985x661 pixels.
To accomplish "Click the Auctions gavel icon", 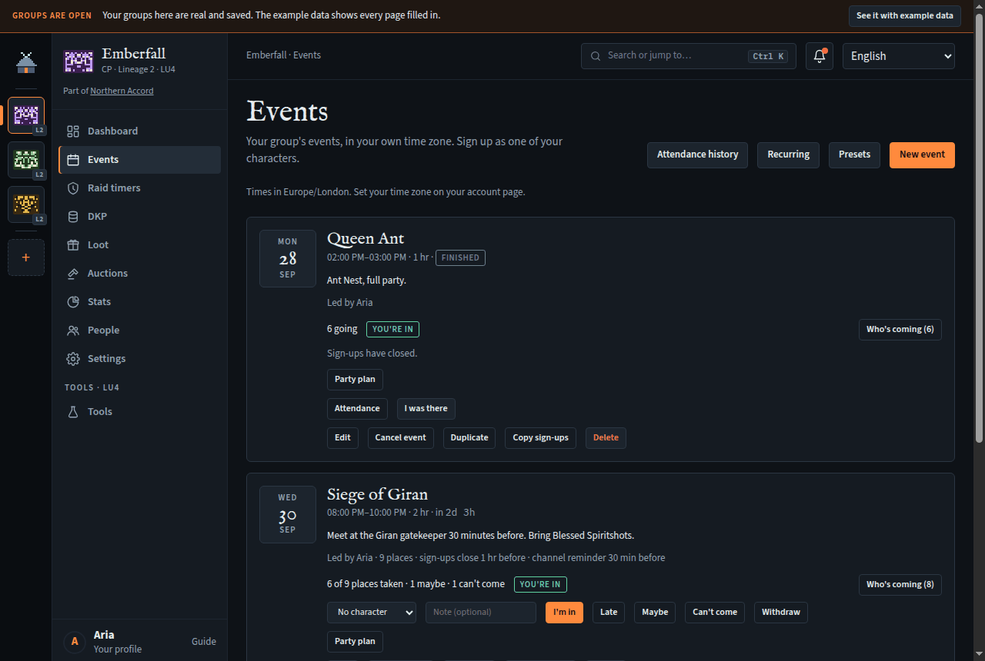I will [x=73, y=274].
